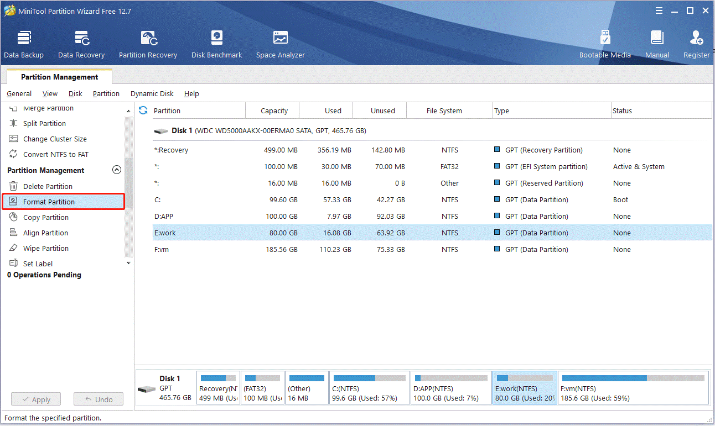Choose Convert NTFS to FAT

click(55, 155)
